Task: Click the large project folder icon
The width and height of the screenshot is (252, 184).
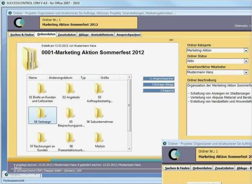Action: (30, 58)
